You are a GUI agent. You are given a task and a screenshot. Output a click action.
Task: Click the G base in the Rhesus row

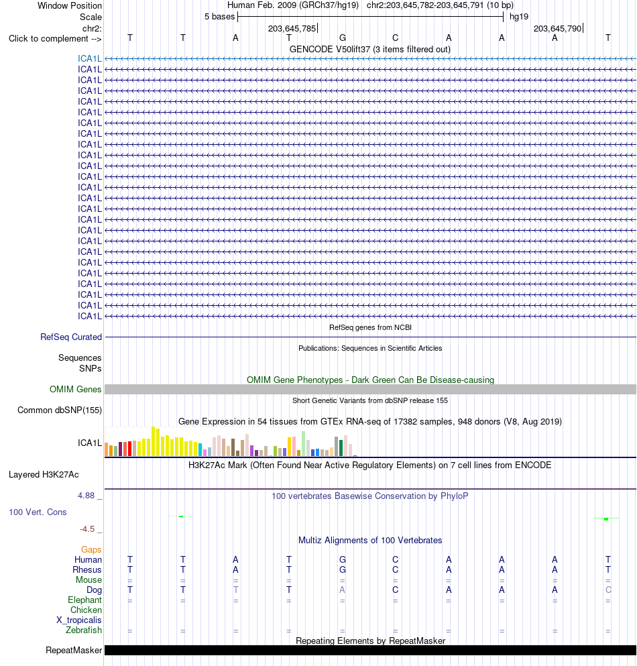343,569
